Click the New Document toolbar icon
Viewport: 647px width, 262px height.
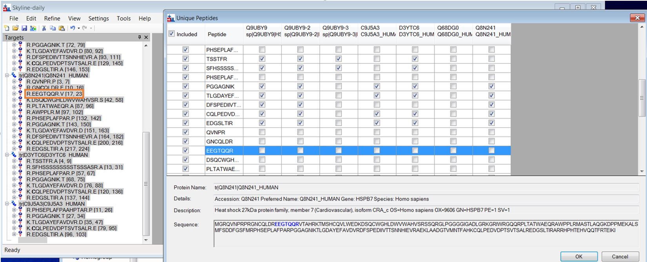point(7,28)
